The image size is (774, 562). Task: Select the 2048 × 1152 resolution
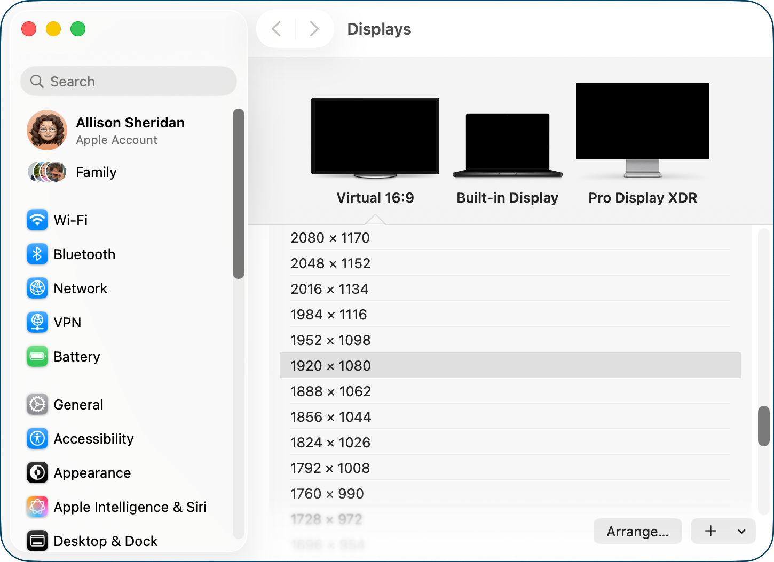330,263
